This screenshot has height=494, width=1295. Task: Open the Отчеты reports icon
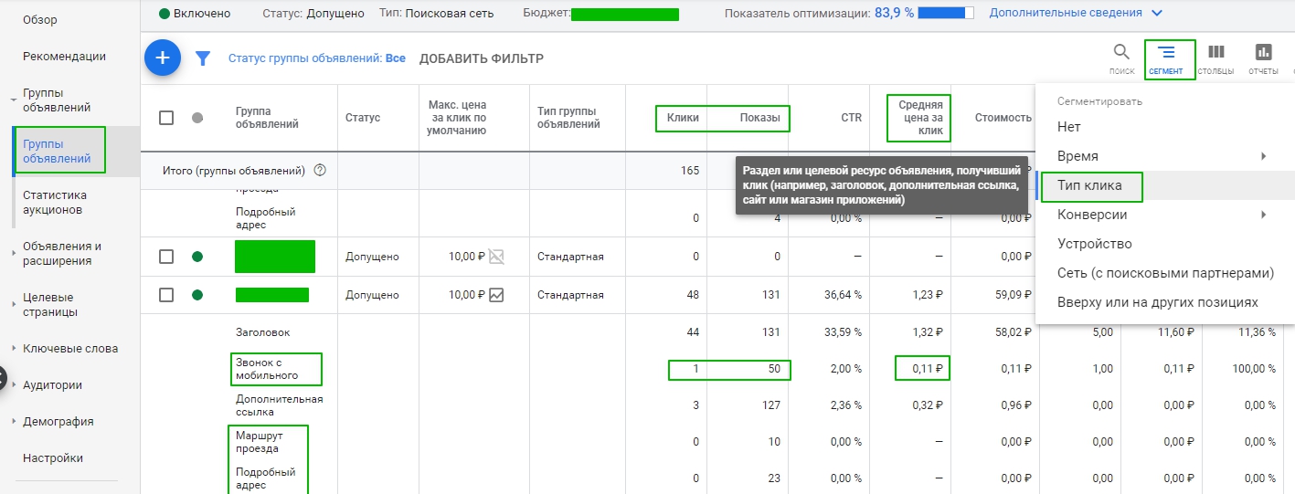(1264, 56)
